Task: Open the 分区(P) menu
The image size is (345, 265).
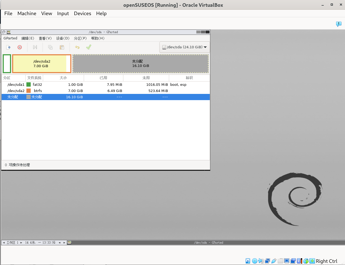Action: pos(80,38)
